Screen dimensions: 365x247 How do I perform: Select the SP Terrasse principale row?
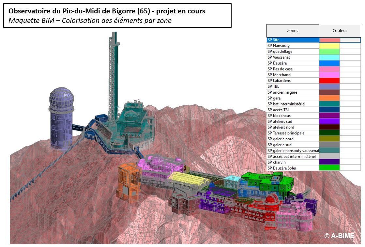tap(293, 133)
